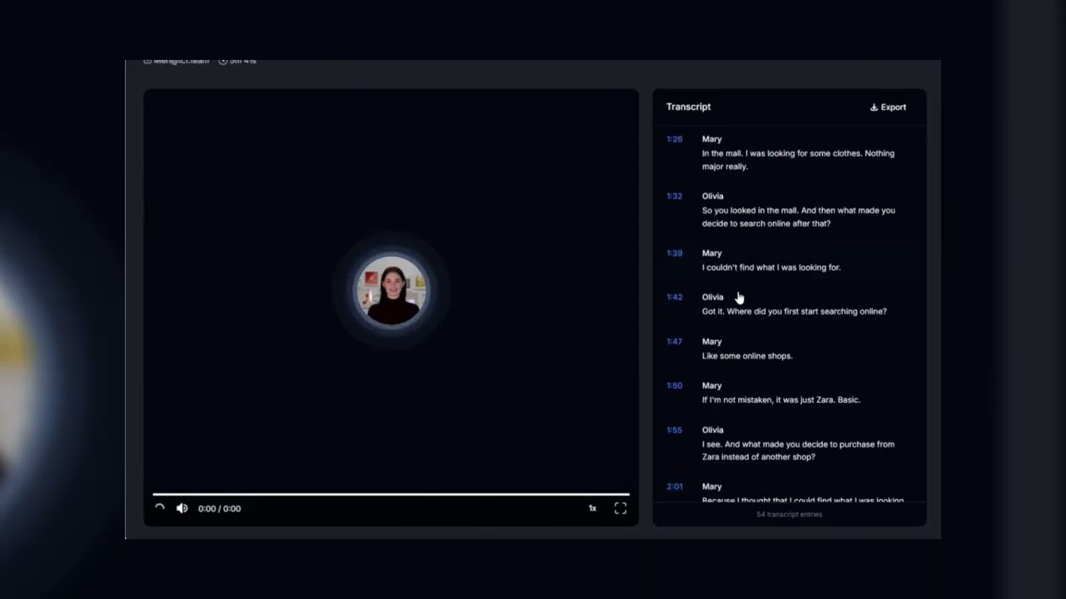Jump to timestamp 1:32
Screen dimensions: 1066x599
coord(675,196)
